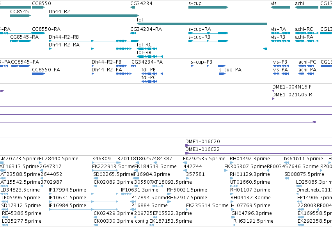Select the Dh44-R2 gene bar
The height and width of the screenshot is (227, 332).
[94, 16]
